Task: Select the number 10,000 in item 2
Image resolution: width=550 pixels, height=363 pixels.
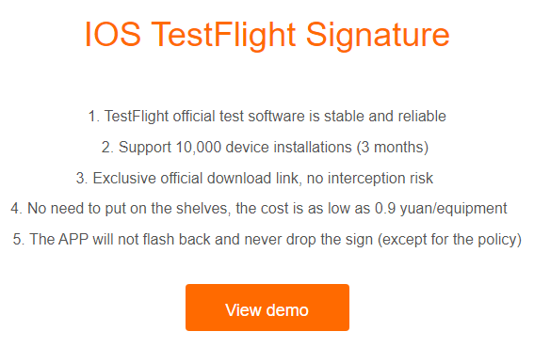Action: click(x=198, y=147)
